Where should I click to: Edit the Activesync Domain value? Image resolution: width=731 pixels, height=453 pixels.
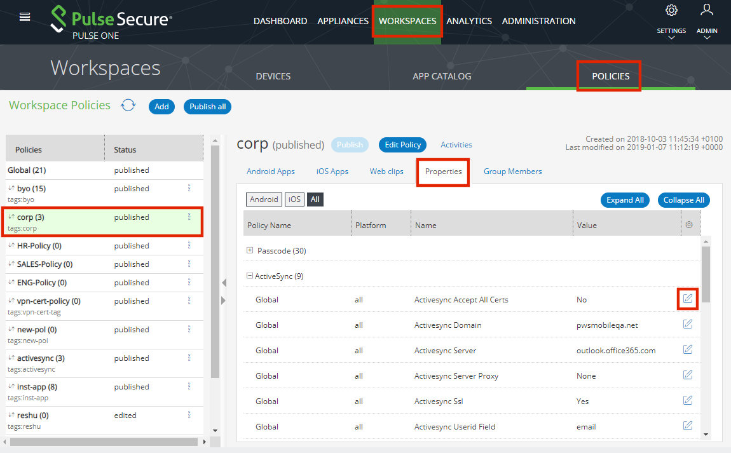pyautogui.click(x=687, y=324)
